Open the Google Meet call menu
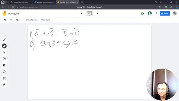The image size is (179, 101). [143, 13]
